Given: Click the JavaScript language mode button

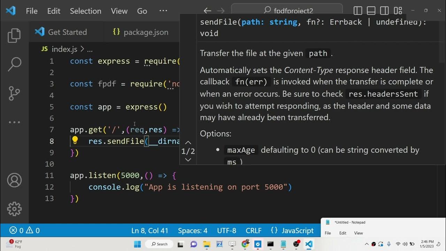Looking at the screenshot, I should 292,230.
